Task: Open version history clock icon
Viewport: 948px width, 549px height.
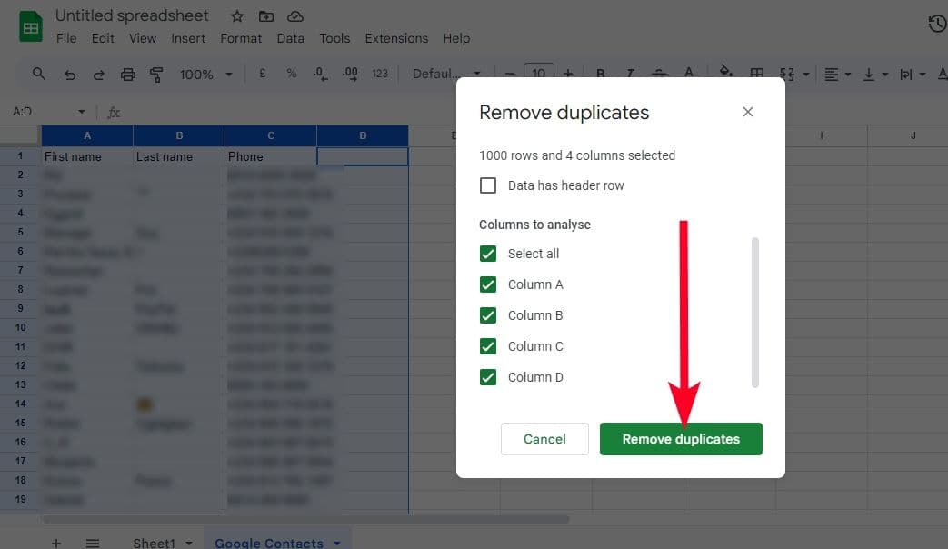Action: pyautogui.click(x=936, y=24)
